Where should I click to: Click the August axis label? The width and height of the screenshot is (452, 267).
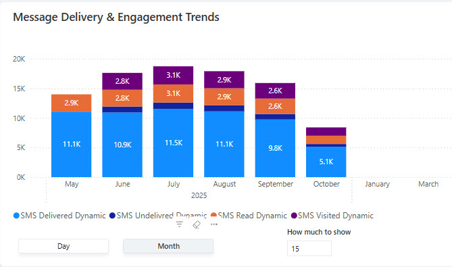pos(224,184)
